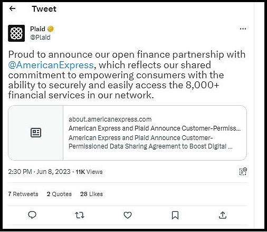View the 28 Likes list
The width and height of the screenshot is (267, 232).
(x=91, y=194)
